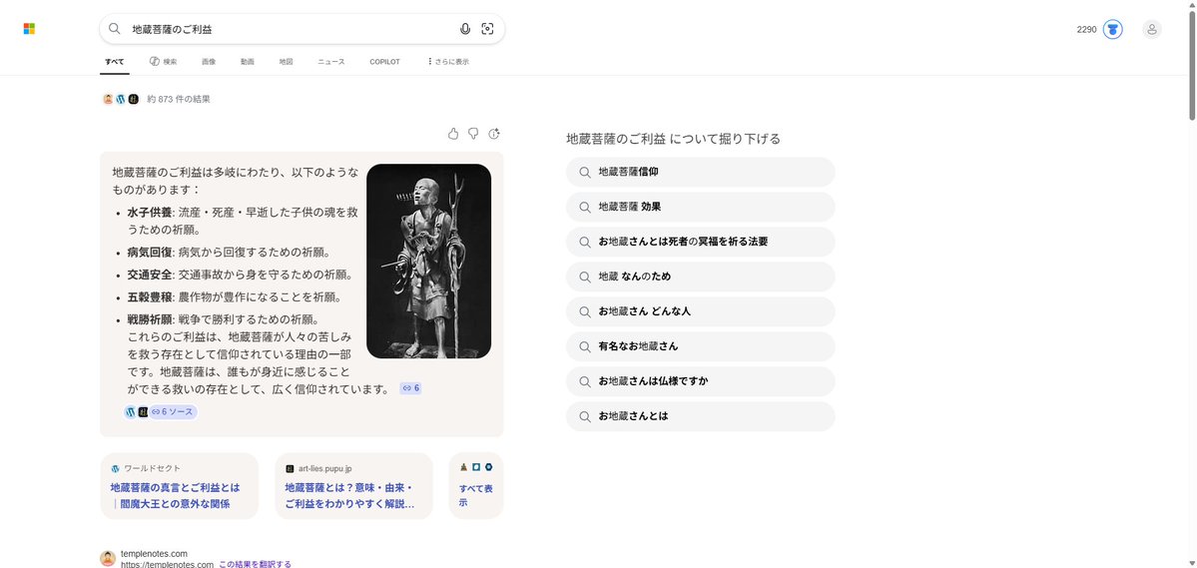Click the search magnifier icon in search box
Image resolution: width=1197 pixels, height=568 pixels.
click(x=115, y=29)
